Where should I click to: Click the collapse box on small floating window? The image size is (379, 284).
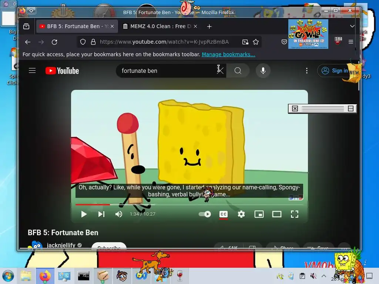click(351, 108)
